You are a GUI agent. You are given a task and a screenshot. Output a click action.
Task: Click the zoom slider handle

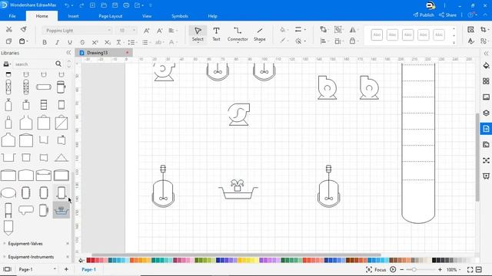[414, 269]
